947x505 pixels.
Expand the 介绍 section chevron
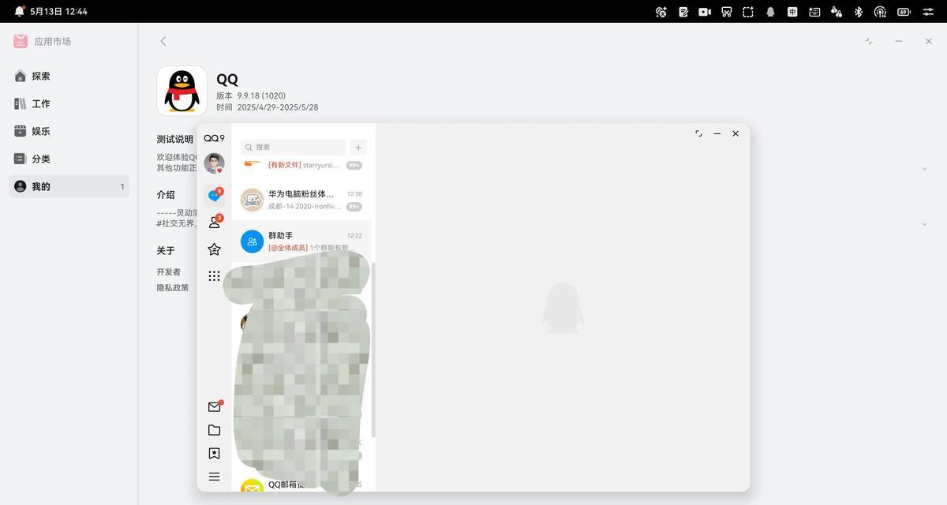(924, 224)
